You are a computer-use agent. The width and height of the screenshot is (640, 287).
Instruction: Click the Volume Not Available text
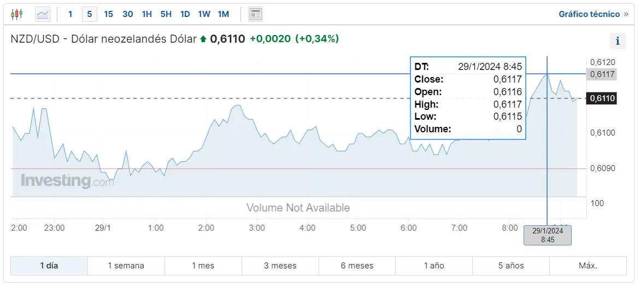click(298, 208)
